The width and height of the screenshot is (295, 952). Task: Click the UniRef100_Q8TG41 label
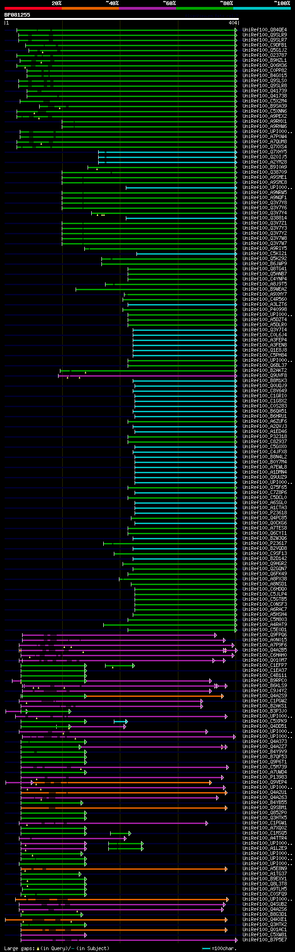click(x=265, y=269)
